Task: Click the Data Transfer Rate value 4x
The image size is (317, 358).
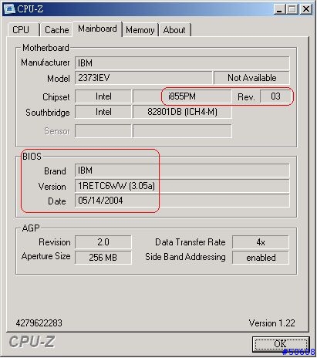Action: pyautogui.click(x=261, y=242)
